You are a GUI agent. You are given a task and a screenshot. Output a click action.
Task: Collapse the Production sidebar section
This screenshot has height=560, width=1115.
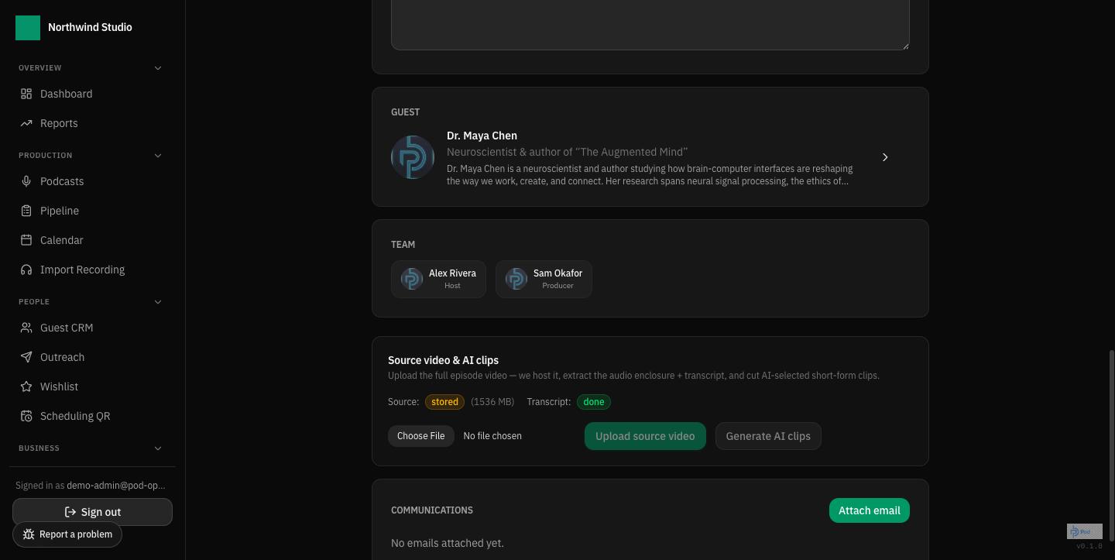pyautogui.click(x=158, y=156)
